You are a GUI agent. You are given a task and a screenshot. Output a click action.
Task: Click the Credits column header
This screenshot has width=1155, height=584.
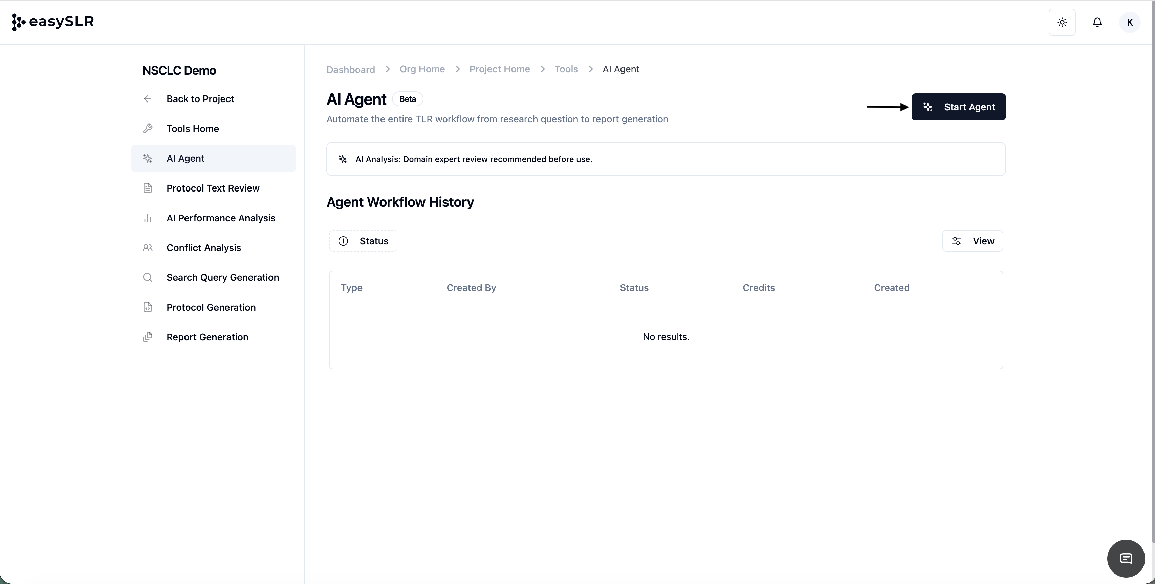[758, 288]
